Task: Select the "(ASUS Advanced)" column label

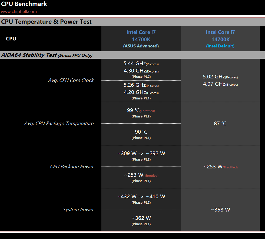Action: tap(141, 46)
